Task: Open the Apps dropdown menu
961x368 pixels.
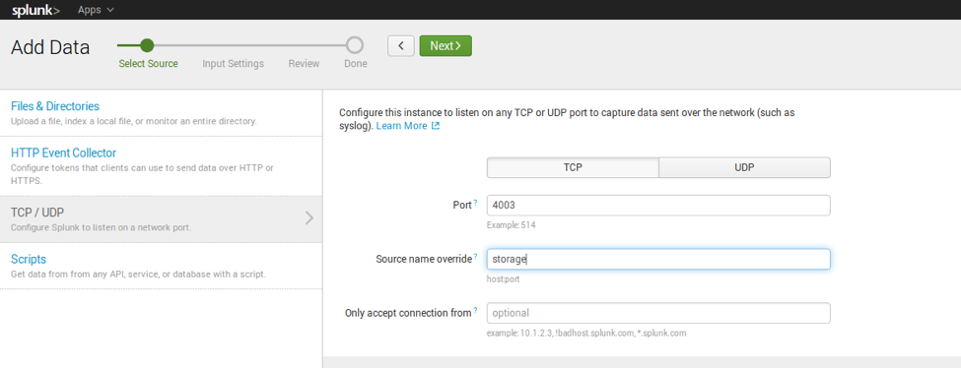Action: click(x=96, y=10)
